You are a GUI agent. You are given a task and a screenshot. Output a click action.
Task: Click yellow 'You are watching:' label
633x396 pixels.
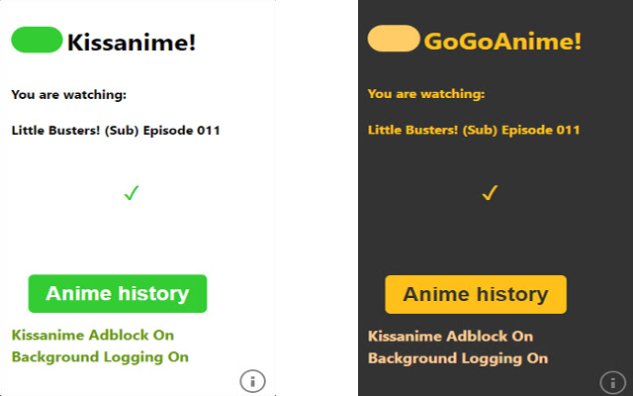[x=426, y=94]
